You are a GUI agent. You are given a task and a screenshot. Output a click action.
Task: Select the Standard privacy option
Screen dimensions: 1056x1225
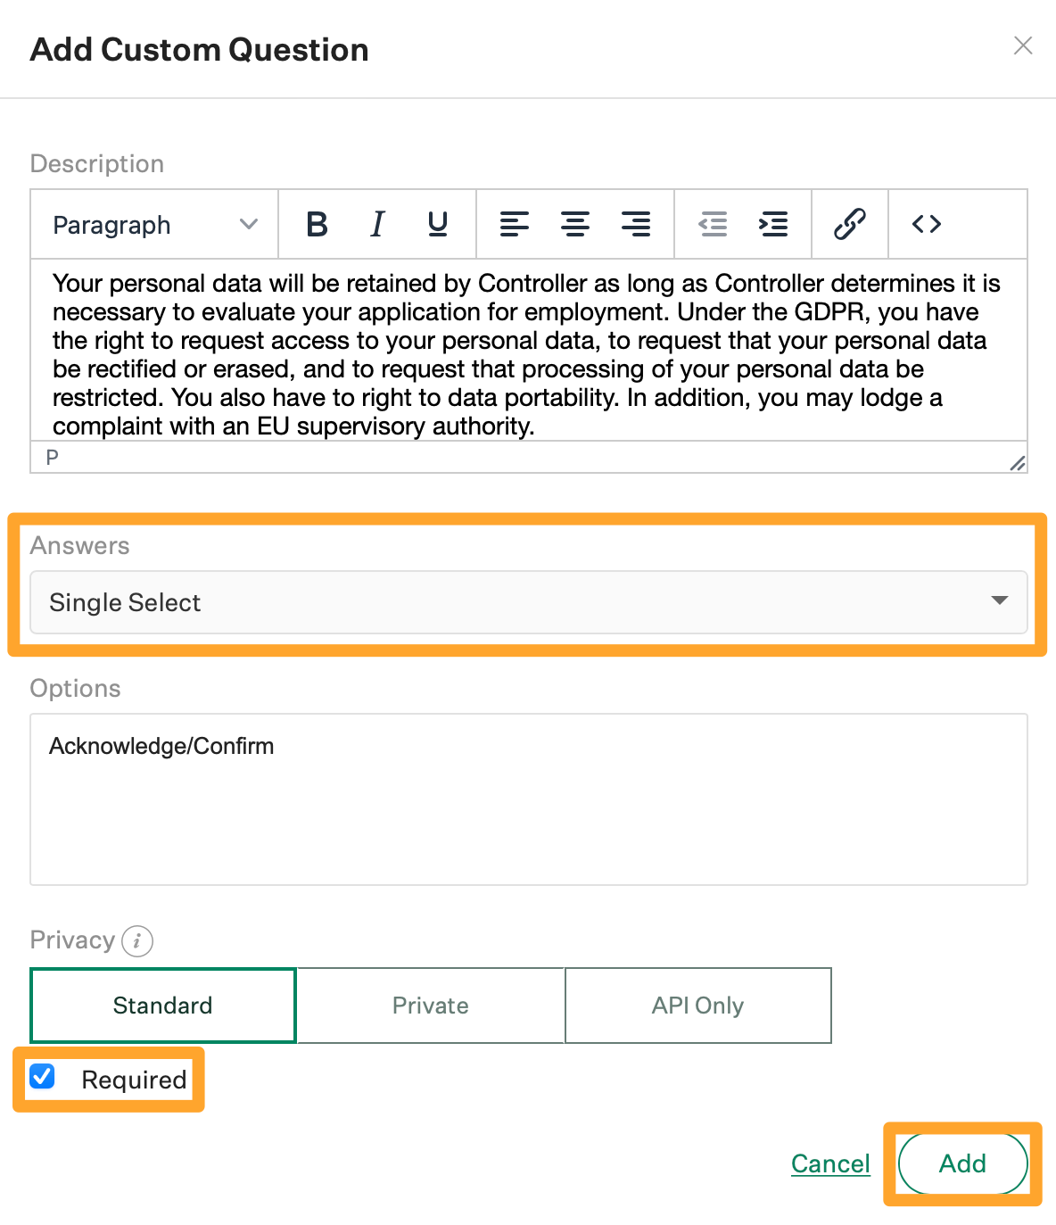(x=163, y=1006)
